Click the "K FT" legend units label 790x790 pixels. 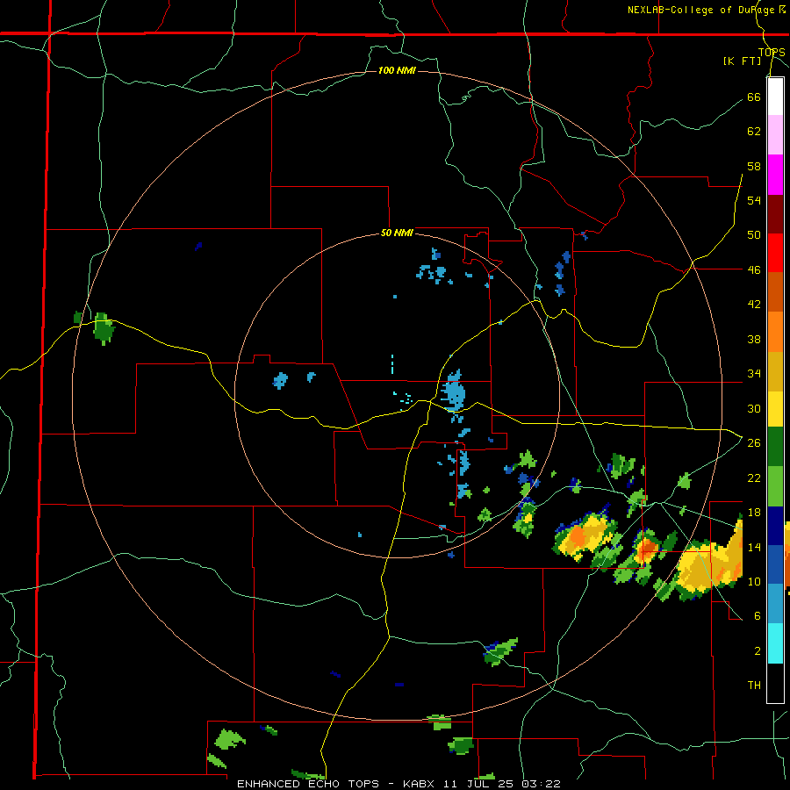point(742,61)
